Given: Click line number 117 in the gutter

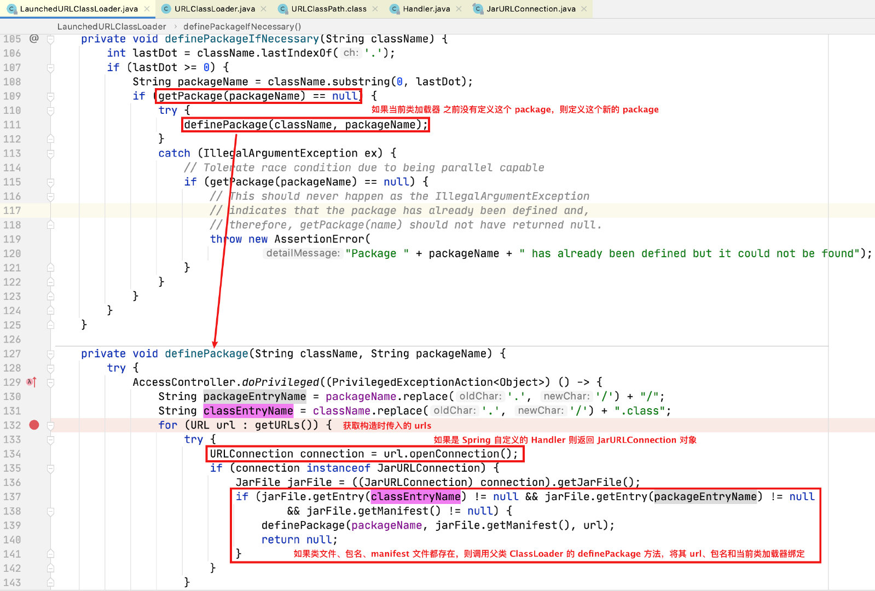Looking at the screenshot, I should pos(12,210).
